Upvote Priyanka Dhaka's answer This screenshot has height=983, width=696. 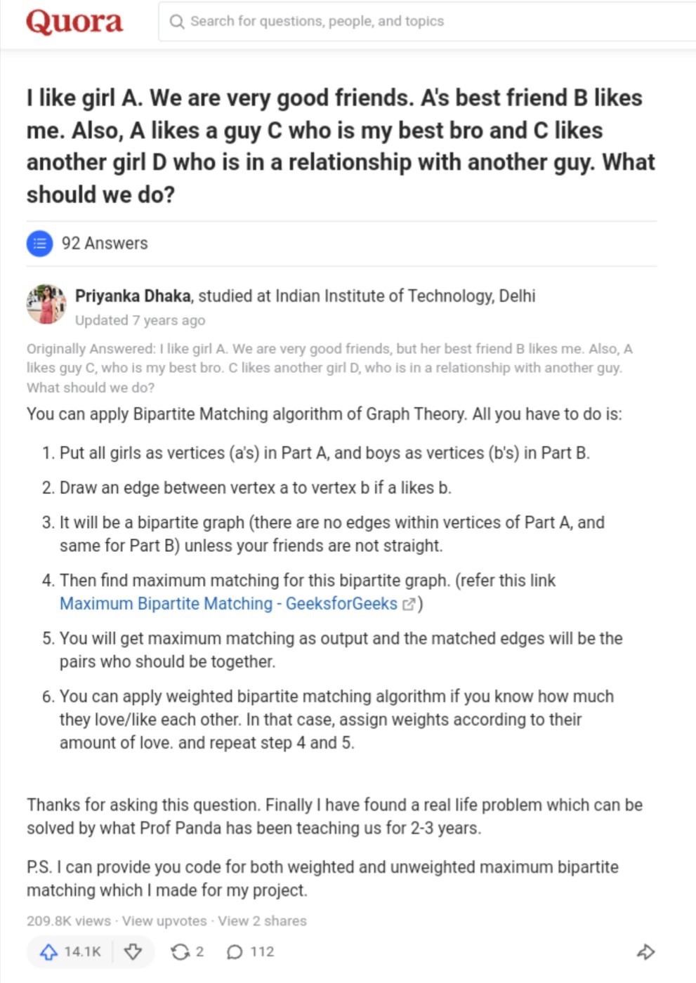(48, 952)
